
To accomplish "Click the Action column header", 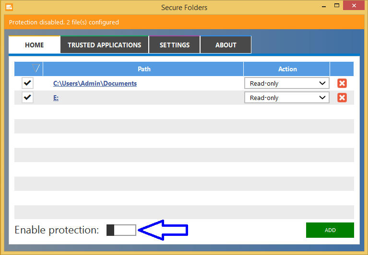I will click(287, 69).
